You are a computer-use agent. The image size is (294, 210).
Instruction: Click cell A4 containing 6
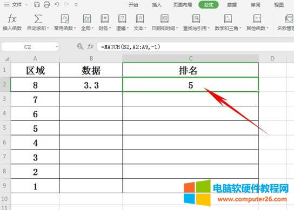(x=35, y=113)
